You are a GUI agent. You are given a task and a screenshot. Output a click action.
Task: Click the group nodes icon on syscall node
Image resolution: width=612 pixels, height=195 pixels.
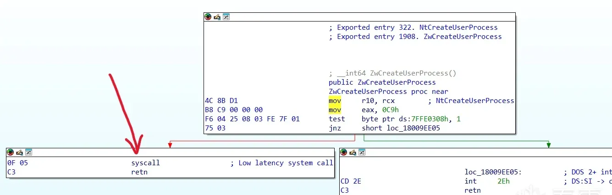tap(28, 152)
